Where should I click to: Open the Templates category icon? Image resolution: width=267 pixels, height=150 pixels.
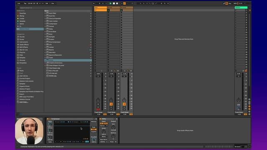[x=18, y=63]
